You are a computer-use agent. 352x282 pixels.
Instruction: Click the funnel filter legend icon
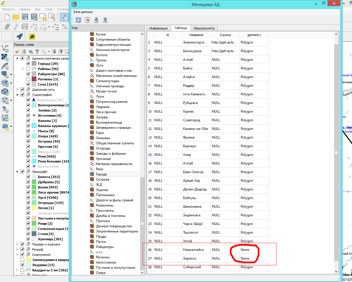coord(37,51)
